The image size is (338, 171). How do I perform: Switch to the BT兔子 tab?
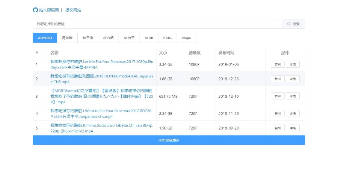tap(129, 38)
